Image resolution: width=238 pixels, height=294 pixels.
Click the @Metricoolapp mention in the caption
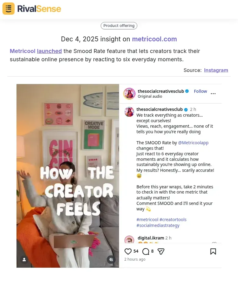[193, 142]
